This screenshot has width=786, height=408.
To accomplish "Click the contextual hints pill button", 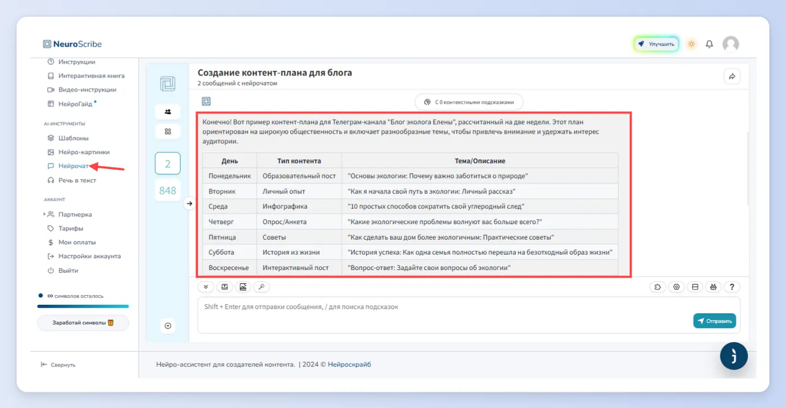I will point(469,102).
